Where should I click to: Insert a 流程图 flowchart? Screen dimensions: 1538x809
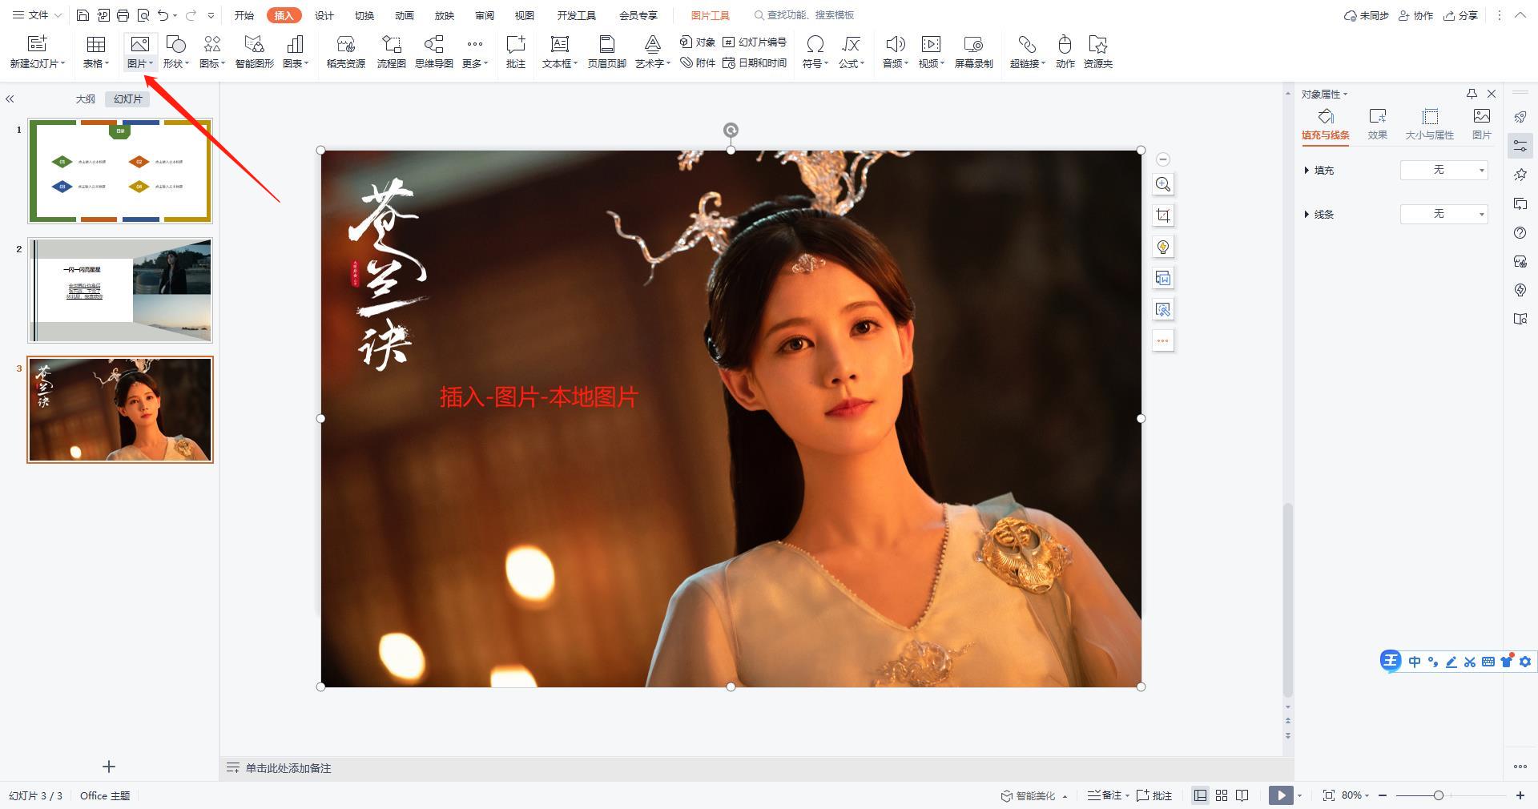391,51
